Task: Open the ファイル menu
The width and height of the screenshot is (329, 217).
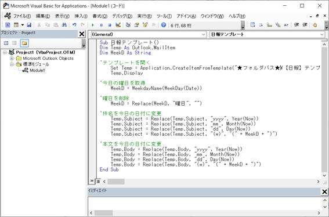Action: [x=22, y=16]
